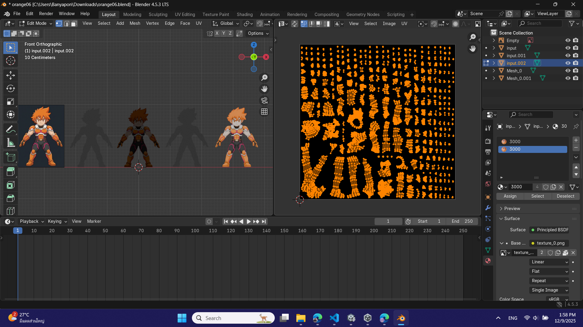Toggle Empty object eye visibility
The image size is (583, 327).
click(568, 40)
